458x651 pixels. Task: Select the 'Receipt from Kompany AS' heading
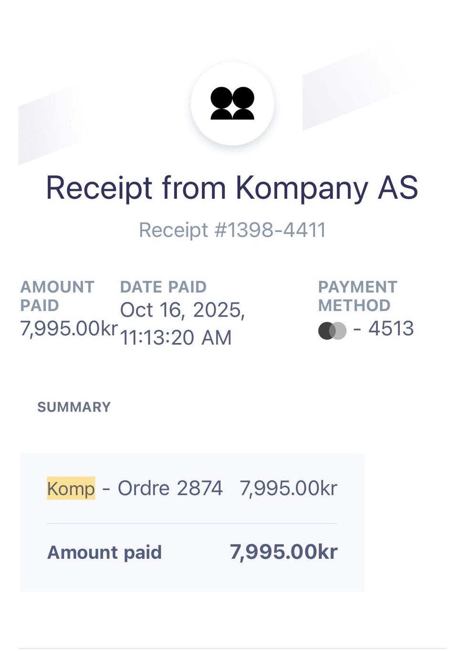pos(232,188)
